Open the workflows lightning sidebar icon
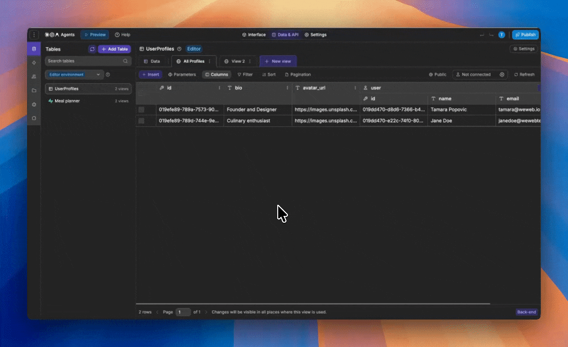568x347 pixels. [x=34, y=63]
